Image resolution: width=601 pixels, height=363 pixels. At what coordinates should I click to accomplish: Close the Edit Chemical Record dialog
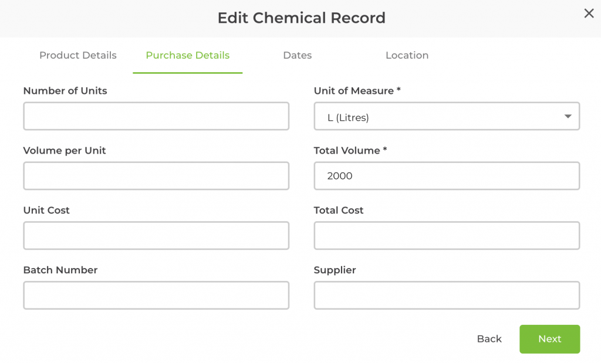589,13
